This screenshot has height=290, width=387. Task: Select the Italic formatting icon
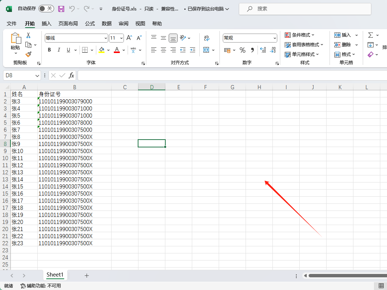[x=59, y=50]
